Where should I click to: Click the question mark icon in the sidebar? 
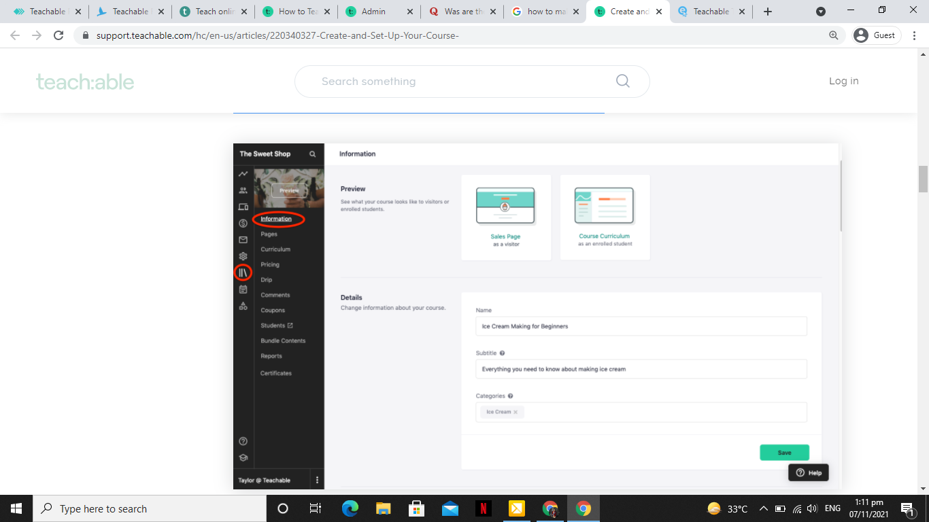pos(243,441)
